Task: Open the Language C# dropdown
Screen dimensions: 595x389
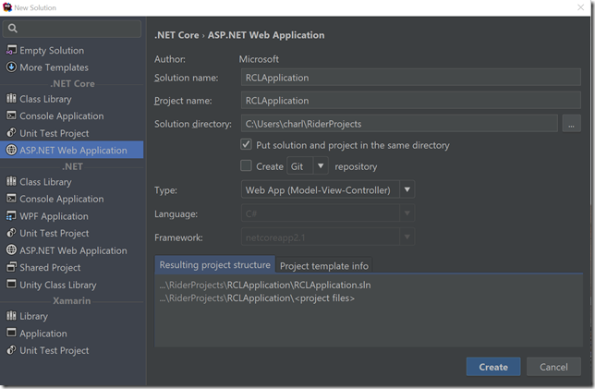Action: coord(328,213)
